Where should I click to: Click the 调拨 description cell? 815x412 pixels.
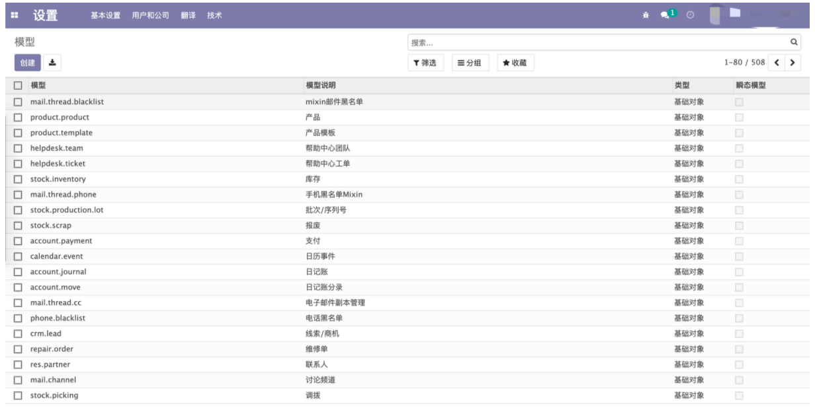[x=313, y=395]
